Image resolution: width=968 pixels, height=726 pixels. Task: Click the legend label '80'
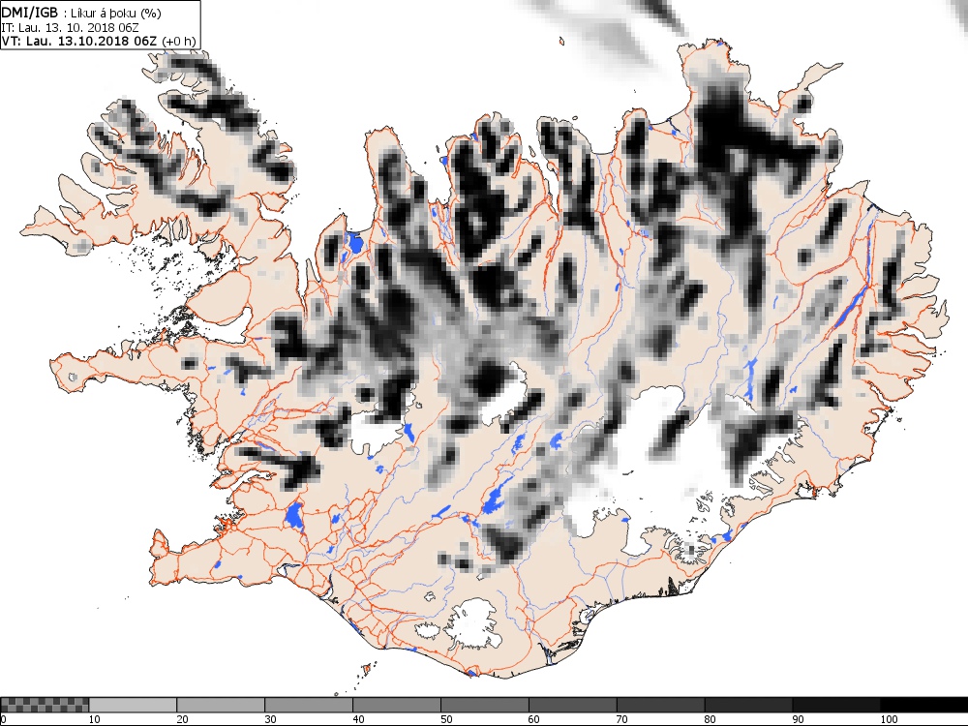click(711, 719)
